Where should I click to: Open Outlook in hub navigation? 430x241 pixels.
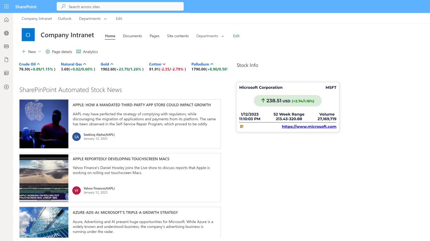click(x=65, y=19)
